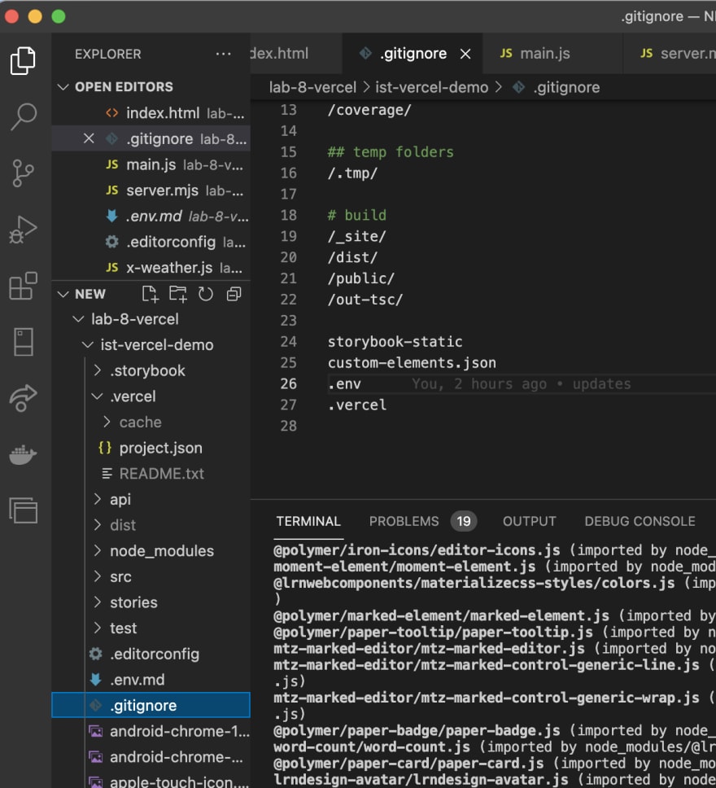The width and height of the screenshot is (716, 788).
Task: Click the .vercel entry on line 27
Action: click(x=357, y=405)
